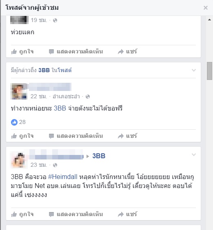The image size is (213, 230).
Task: Click globe privacy icon next to 19 ชม.
Action: coord(55,20)
